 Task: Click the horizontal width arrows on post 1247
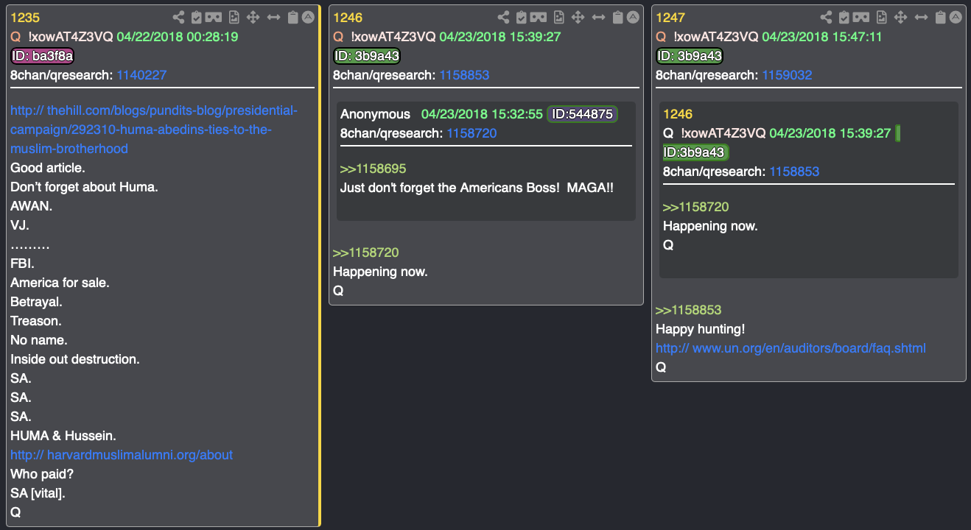coord(922,17)
